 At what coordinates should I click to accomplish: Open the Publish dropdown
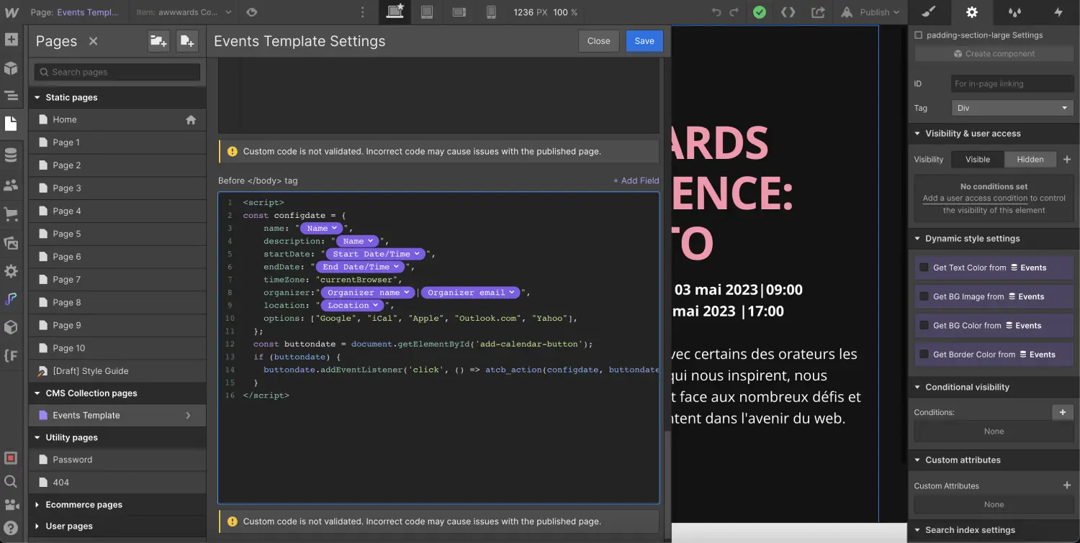click(870, 12)
